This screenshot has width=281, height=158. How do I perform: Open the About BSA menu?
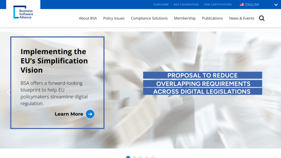[88, 18]
